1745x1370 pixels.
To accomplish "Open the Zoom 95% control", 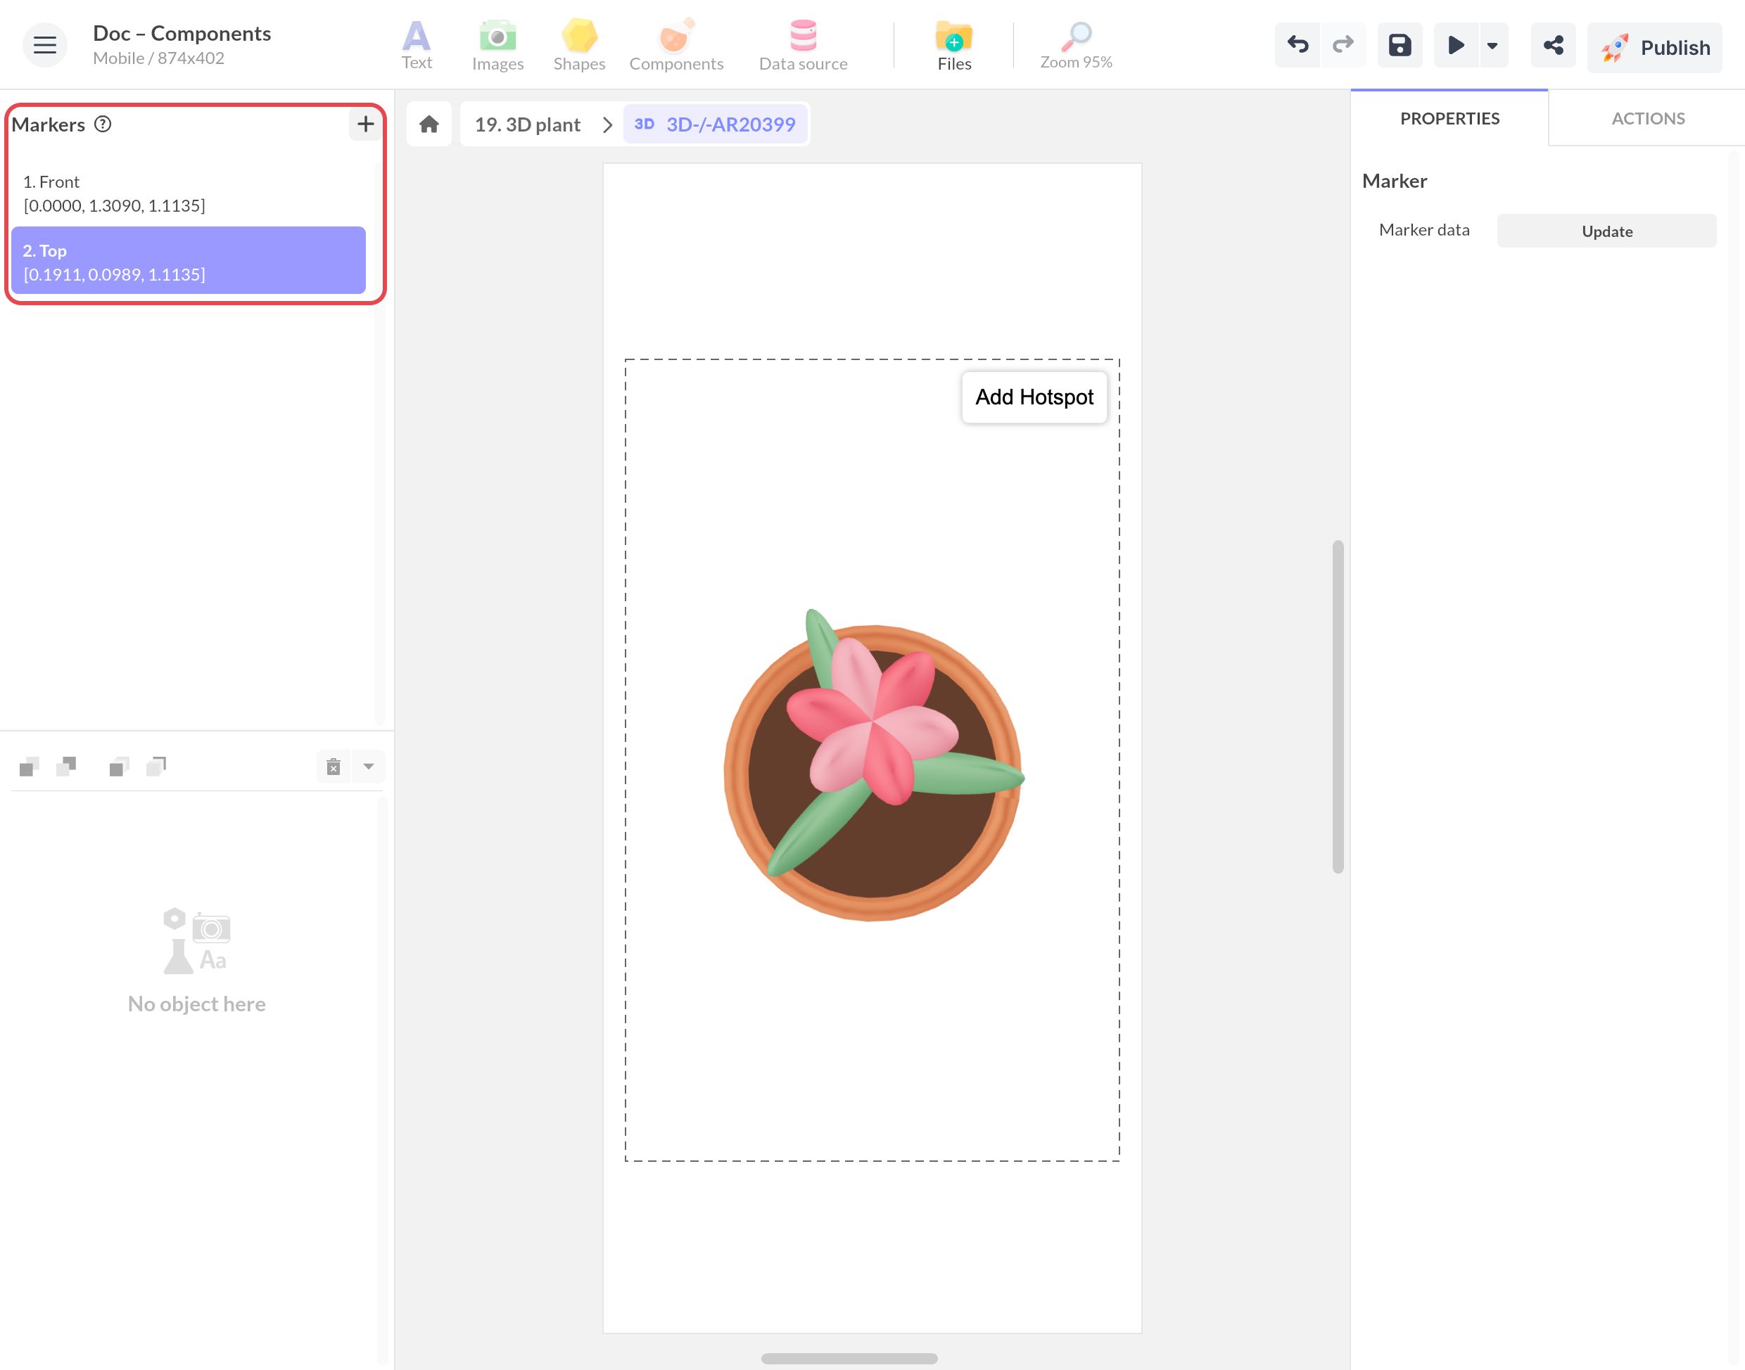I will point(1076,46).
